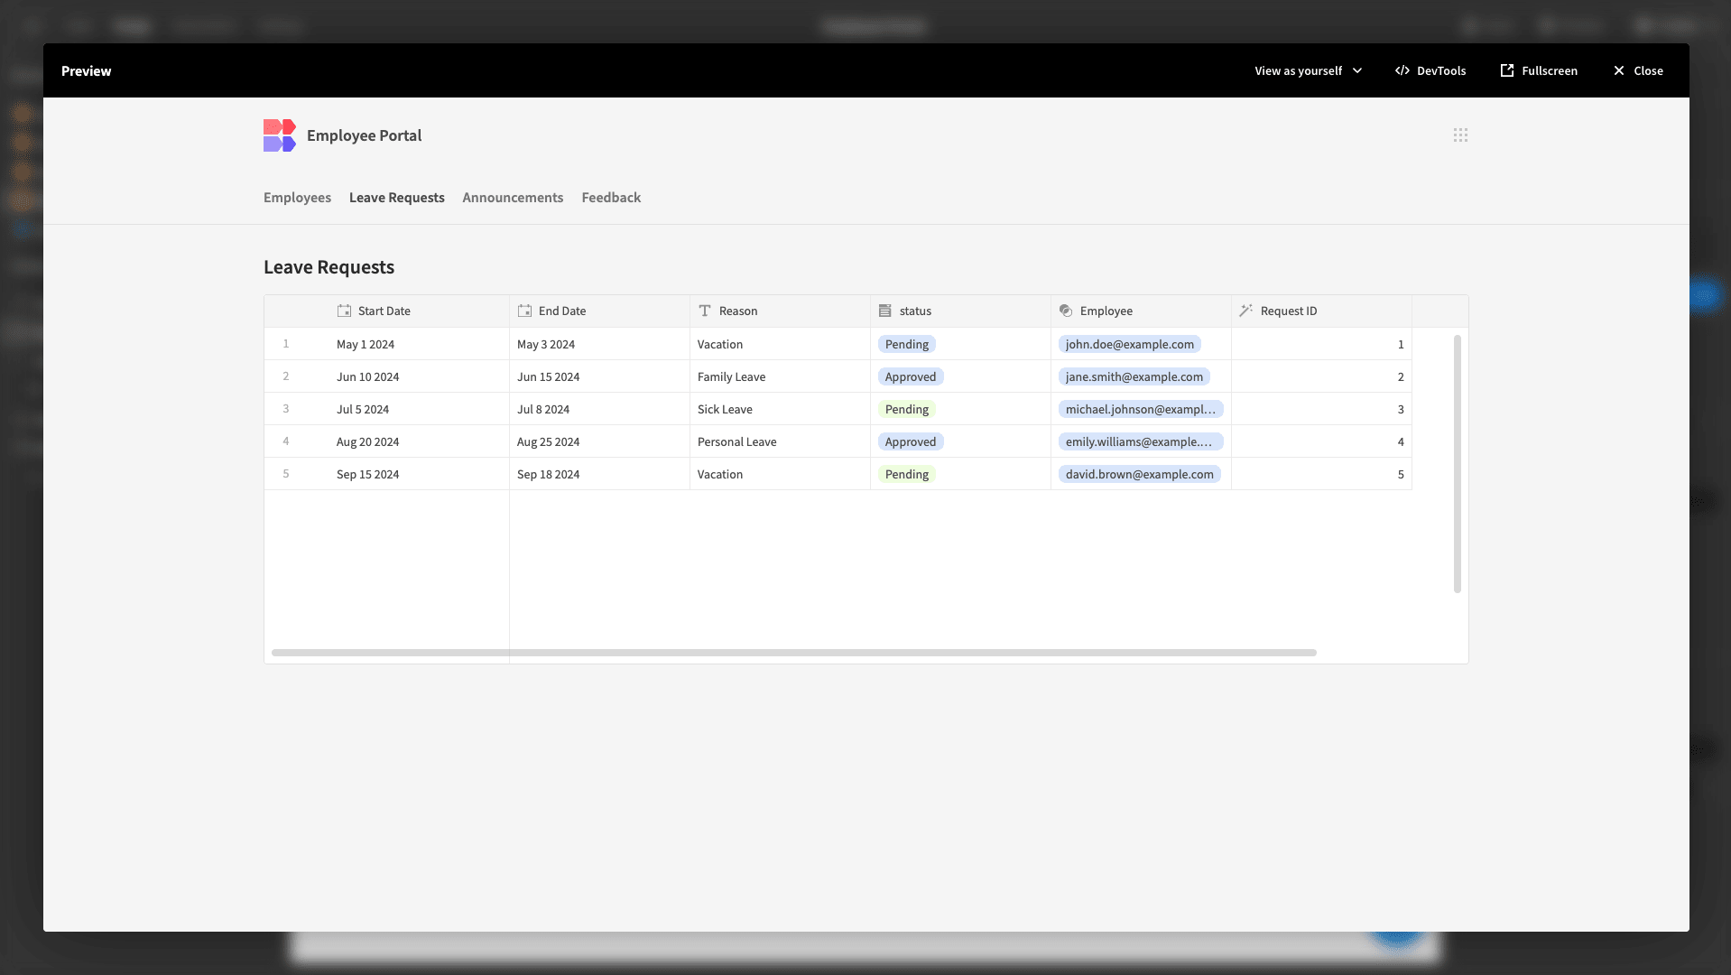Open the Announcements tab
This screenshot has height=975, width=1731.
click(513, 198)
